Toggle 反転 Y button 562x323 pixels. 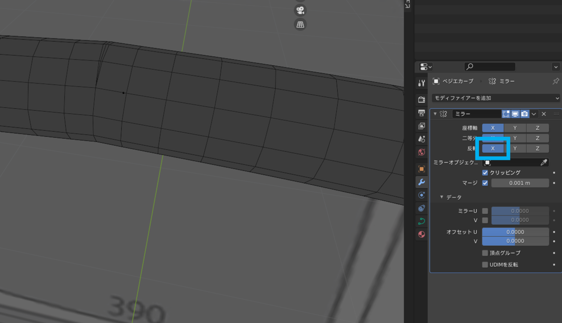515,148
